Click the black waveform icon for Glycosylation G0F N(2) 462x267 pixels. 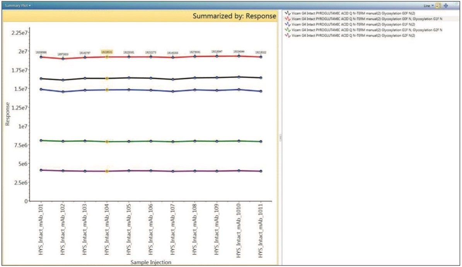click(x=287, y=14)
